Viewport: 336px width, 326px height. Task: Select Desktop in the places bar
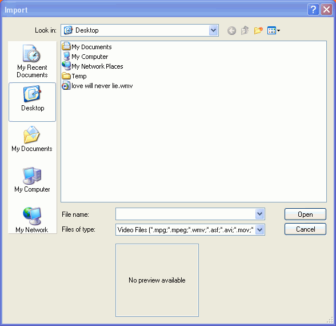[32, 102]
